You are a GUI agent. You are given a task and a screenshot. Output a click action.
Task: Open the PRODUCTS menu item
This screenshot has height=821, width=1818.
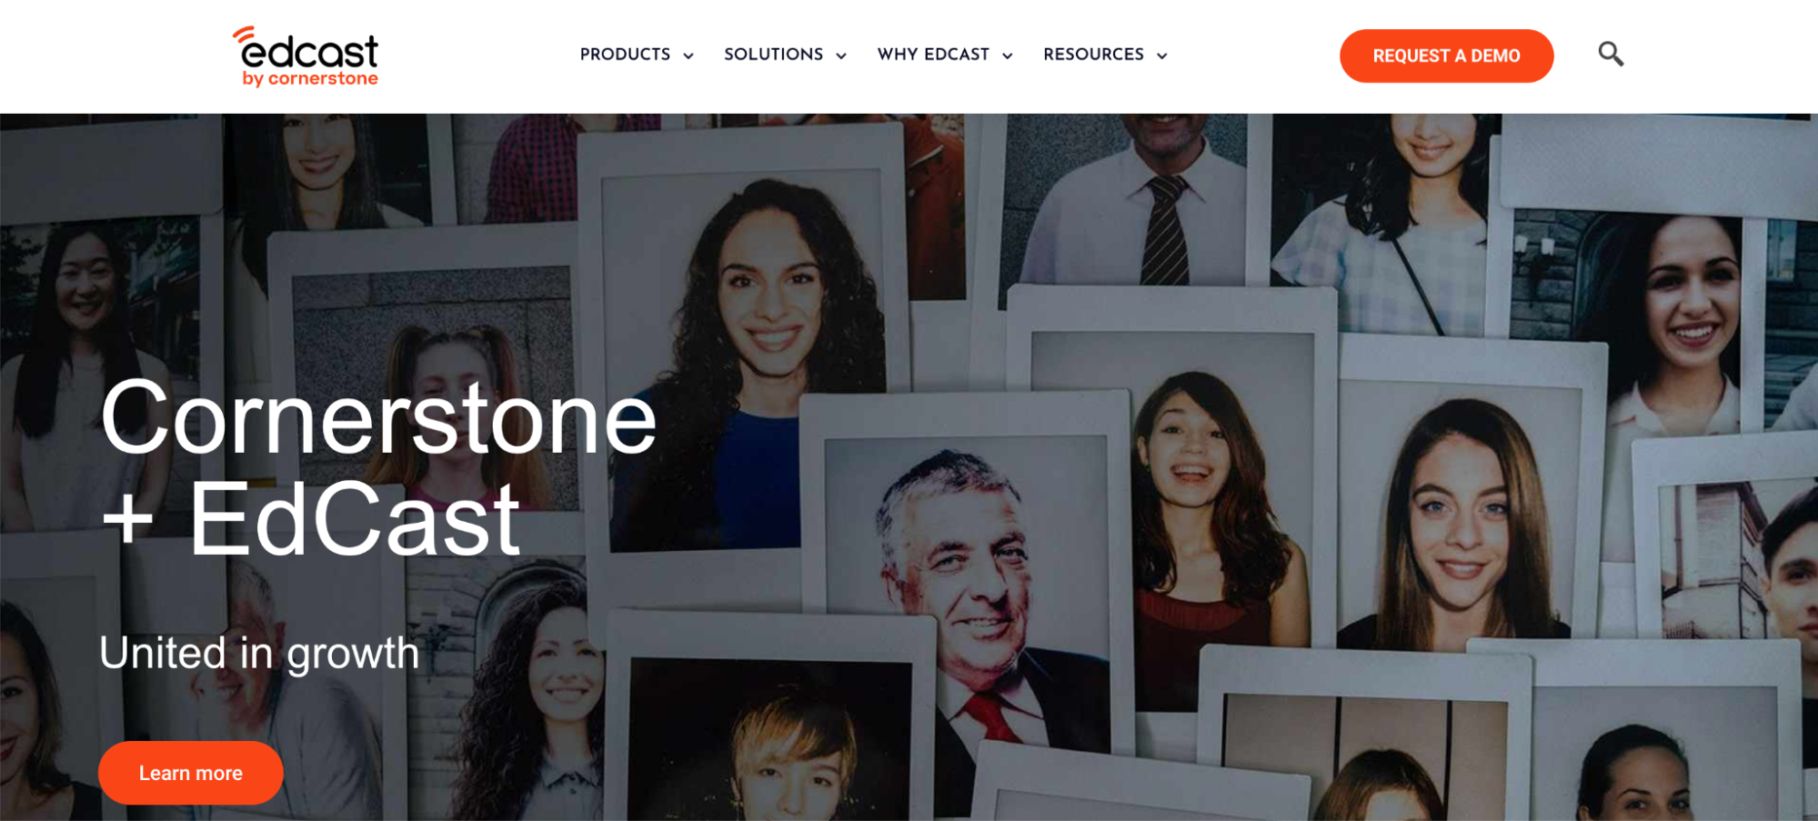(x=626, y=55)
